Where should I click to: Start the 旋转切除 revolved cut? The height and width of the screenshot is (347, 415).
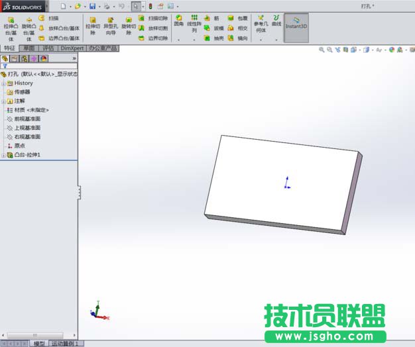(x=129, y=26)
